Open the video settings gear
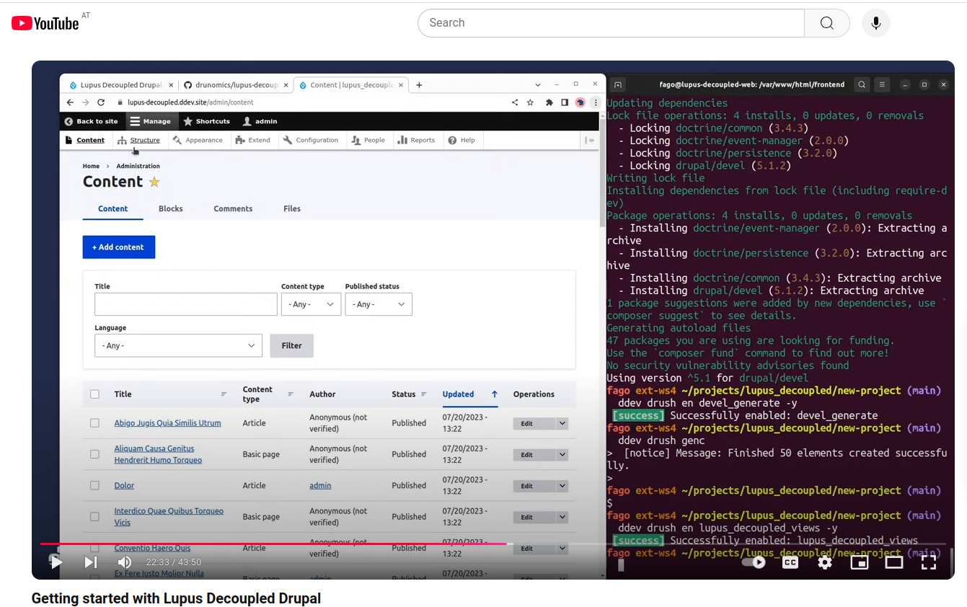The image size is (967, 607). pos(825,562)
